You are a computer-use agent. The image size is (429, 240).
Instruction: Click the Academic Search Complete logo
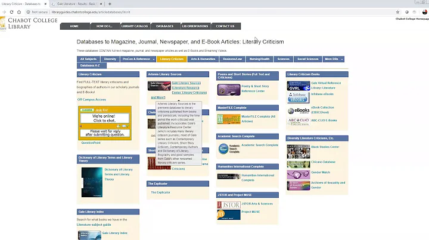click(229, 149)
